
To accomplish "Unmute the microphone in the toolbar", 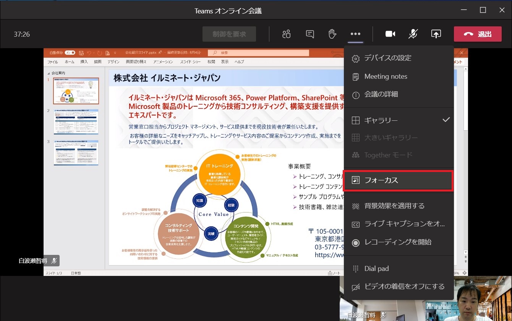I will tap(413, 34).
